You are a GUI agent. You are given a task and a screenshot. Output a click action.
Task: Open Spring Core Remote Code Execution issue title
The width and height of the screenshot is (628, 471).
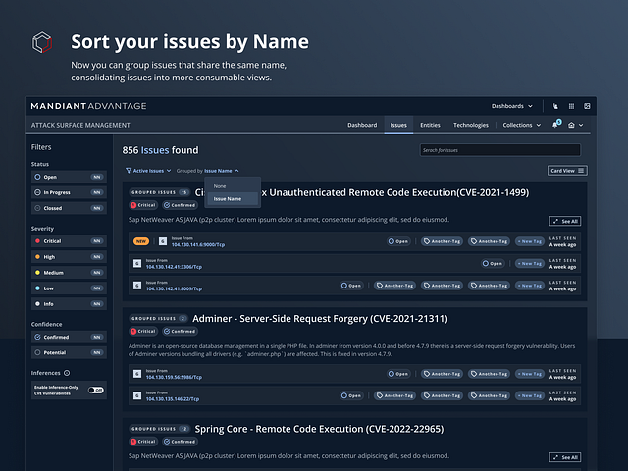point(319,429)
